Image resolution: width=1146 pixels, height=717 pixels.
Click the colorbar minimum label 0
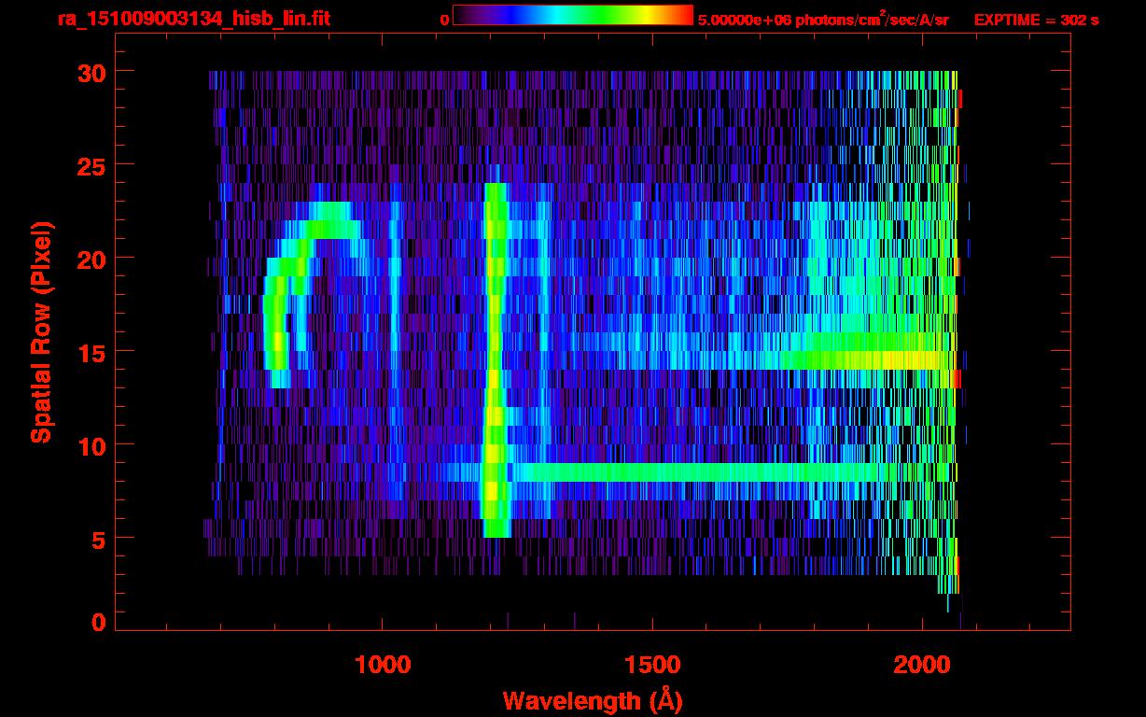click(x=444, y=20)
